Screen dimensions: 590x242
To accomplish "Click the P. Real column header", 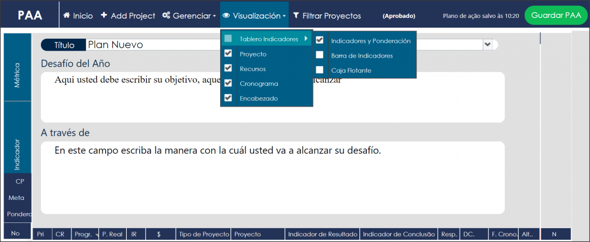I will pos(112,234).
